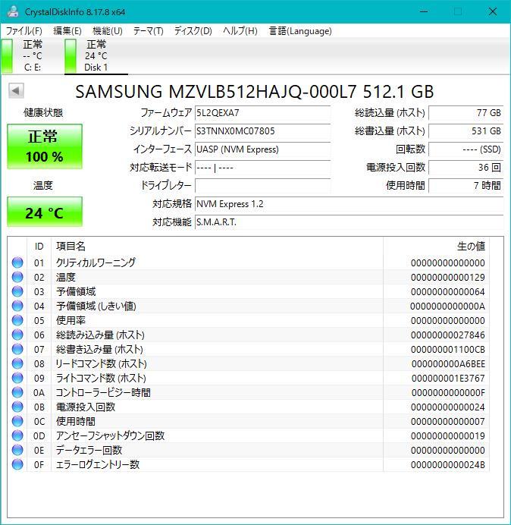
Task: Click the 36 回 power on count value
Action: point(466,167)
